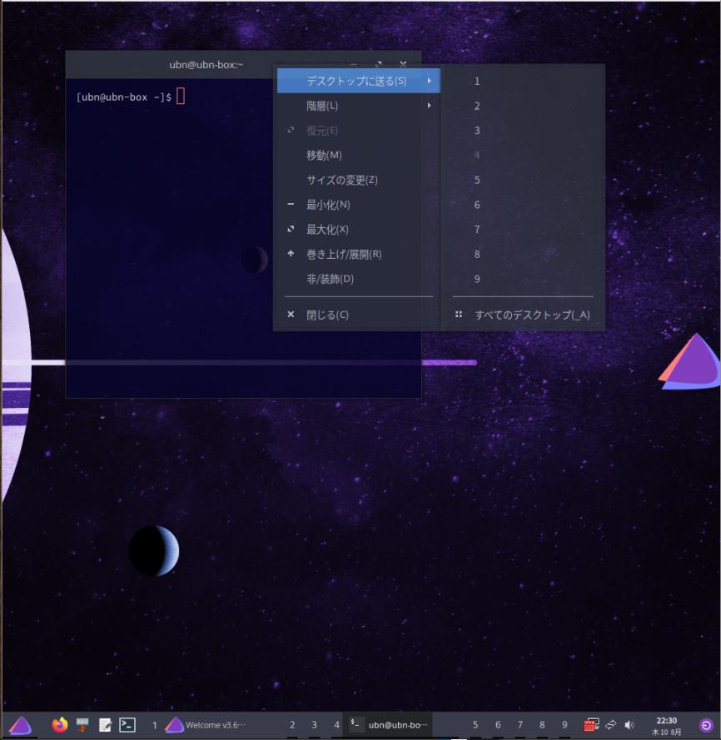Switch to workspace 8 in taskbar
Viewport: 721px width, 740px height.
point(542,725)
